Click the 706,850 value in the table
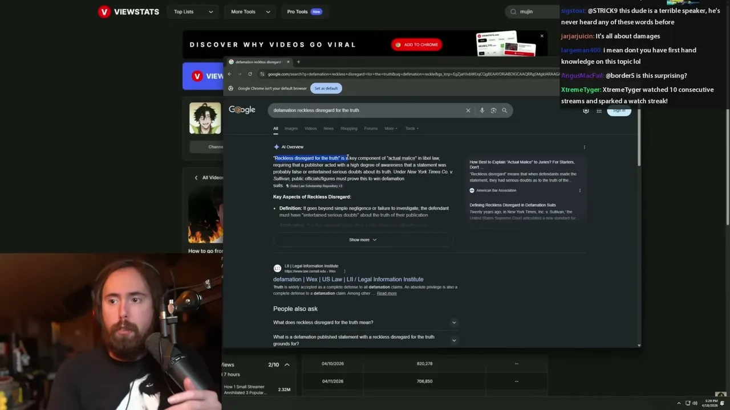The height and width of the screenshot is (410, 730). click(x=424, y=382)
